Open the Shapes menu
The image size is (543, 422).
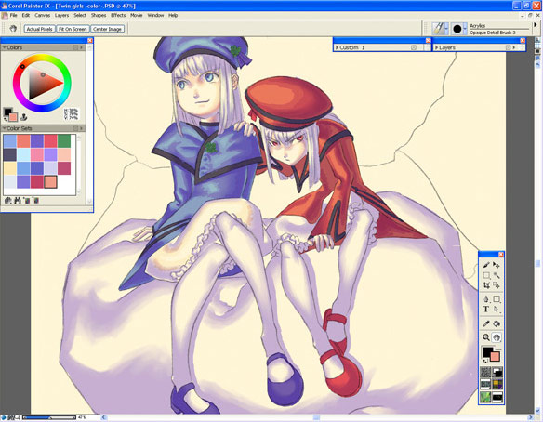coord(99,15)
